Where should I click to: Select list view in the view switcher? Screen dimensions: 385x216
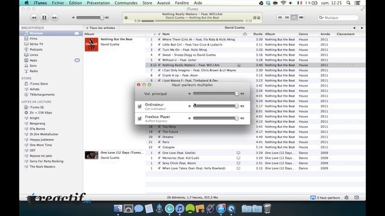(x=280, y=17)
